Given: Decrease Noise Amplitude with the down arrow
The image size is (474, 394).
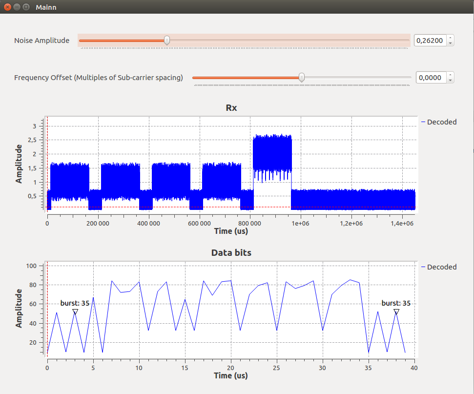Looking at the screenshot, I should pos(450,43).
